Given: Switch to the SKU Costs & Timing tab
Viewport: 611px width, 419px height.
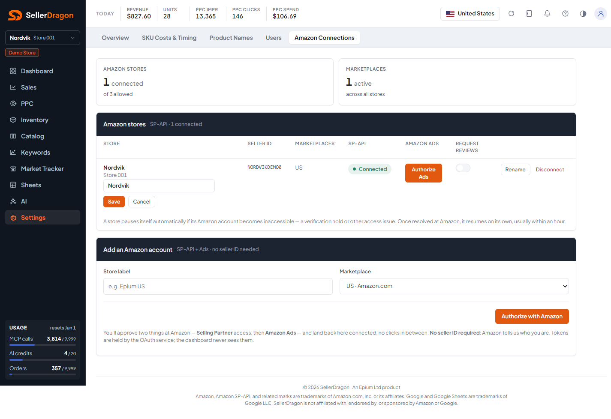Looking at the screenshot, I should [x=169, y=38].
